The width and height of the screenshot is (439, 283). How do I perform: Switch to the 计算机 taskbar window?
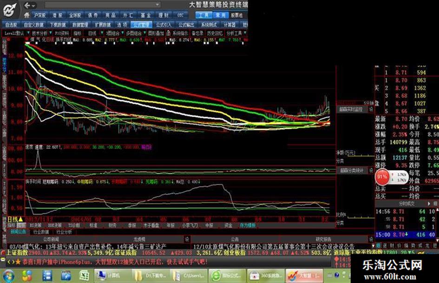[112, 276]
